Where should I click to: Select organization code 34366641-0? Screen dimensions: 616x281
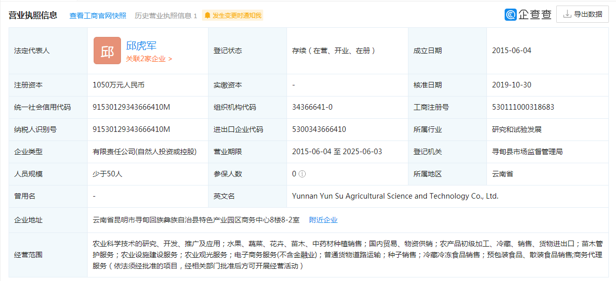coord(312,107)
